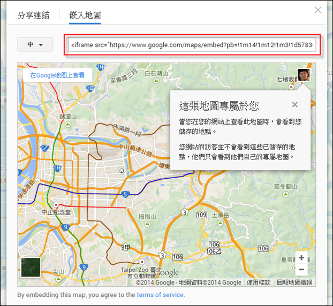This screenshot has width=333, height=306.
Task: Select the 嵌入地圖 tab
Action: click(85, 16)
